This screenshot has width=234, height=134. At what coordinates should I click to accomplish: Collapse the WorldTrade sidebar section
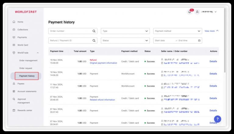[x=37, y=53]
